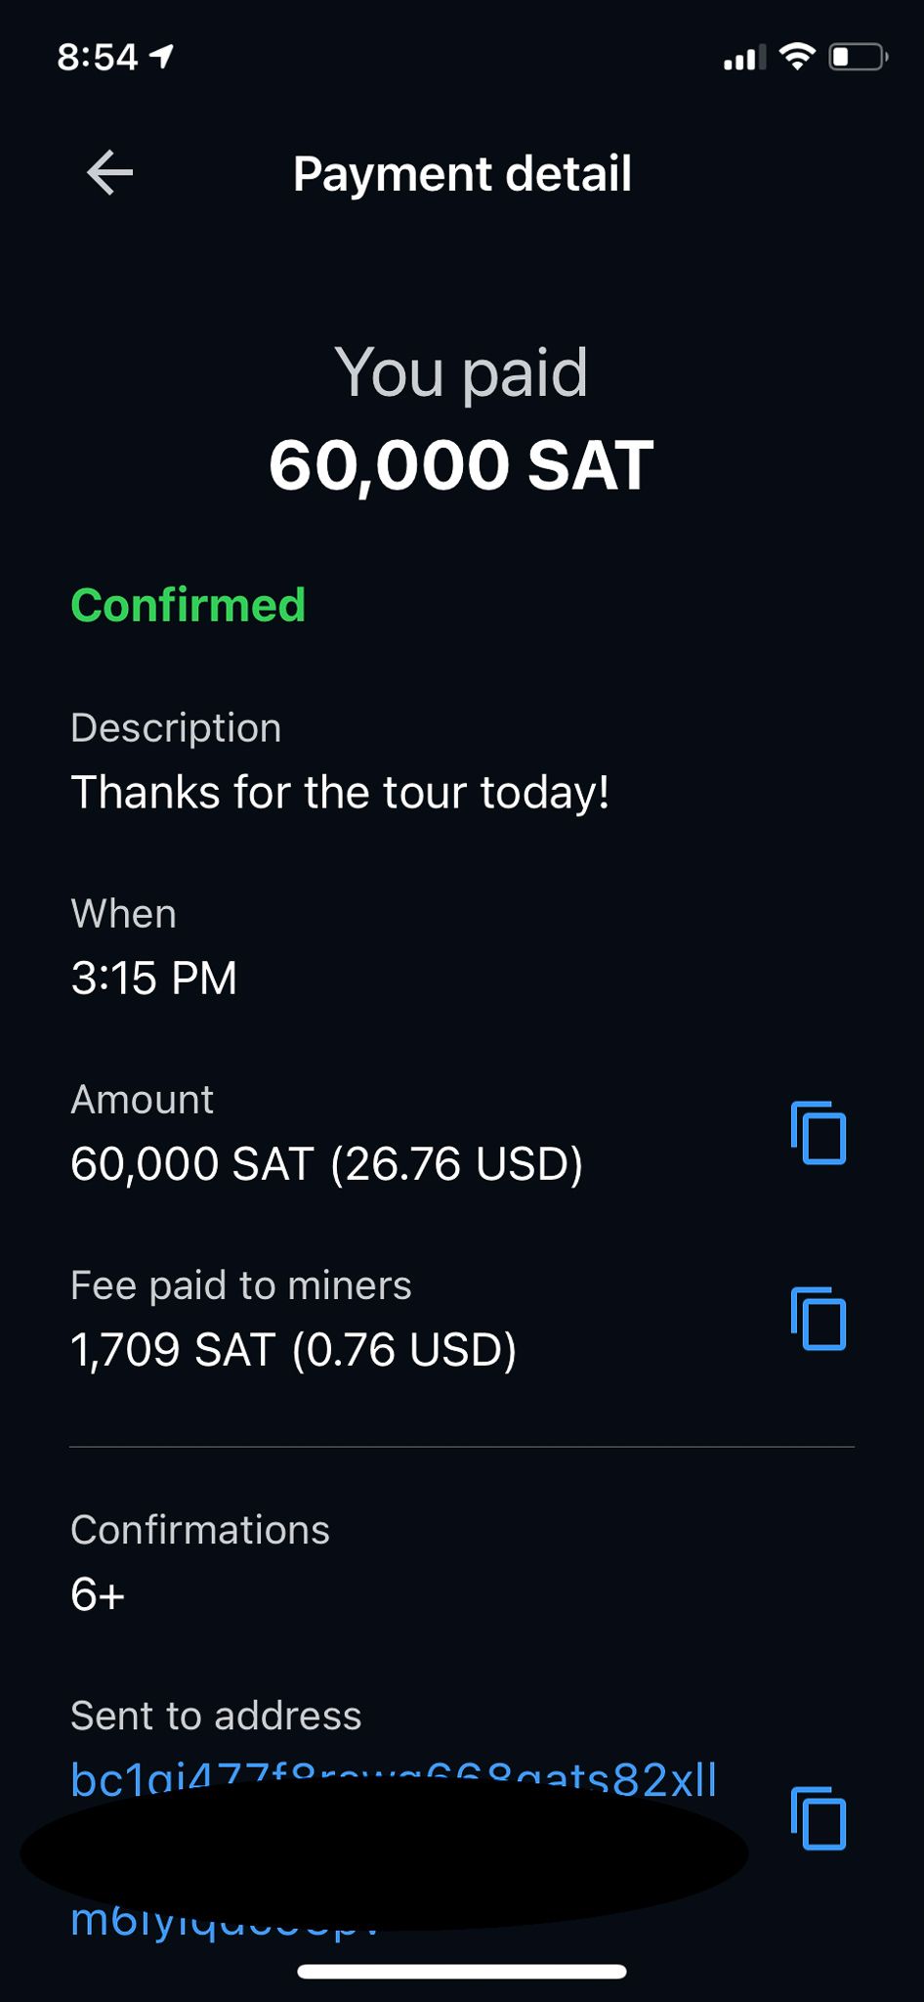This screenshot has height=2002, width=924.
Task: Tap the home indicator bar
Action: (462, 1972)
